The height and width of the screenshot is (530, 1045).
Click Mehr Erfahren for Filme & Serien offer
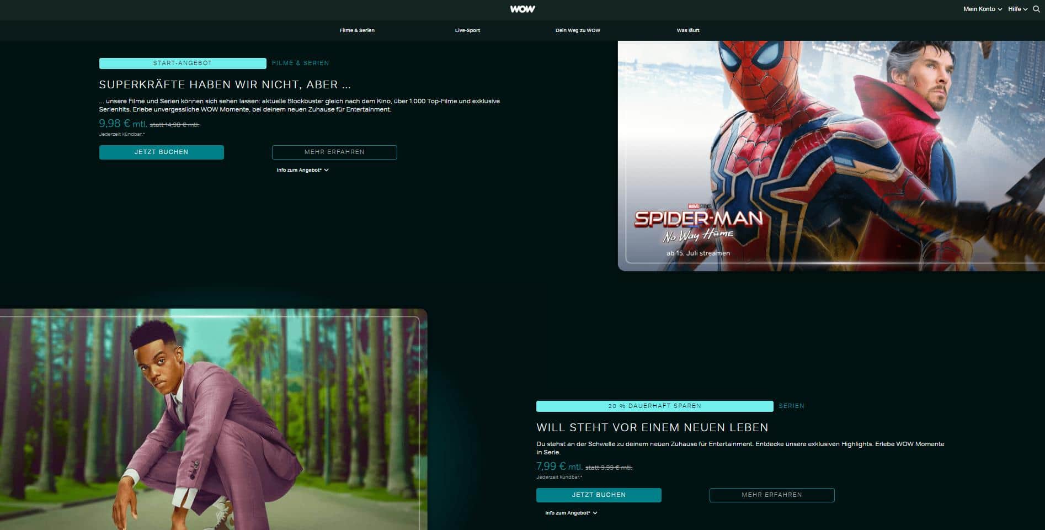(334, 152)
